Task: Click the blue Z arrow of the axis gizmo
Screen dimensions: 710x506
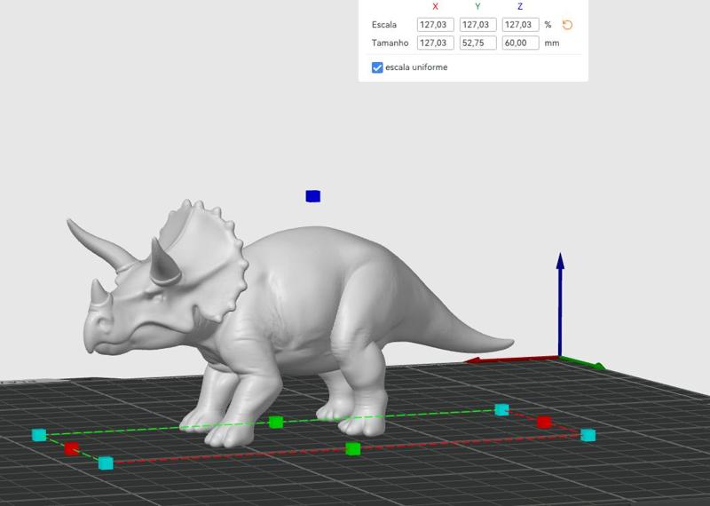Action: point(560,304)
